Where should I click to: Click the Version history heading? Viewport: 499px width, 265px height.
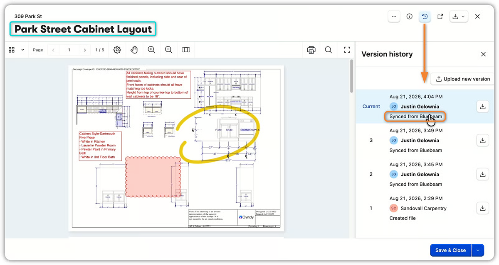click(387, 54)
